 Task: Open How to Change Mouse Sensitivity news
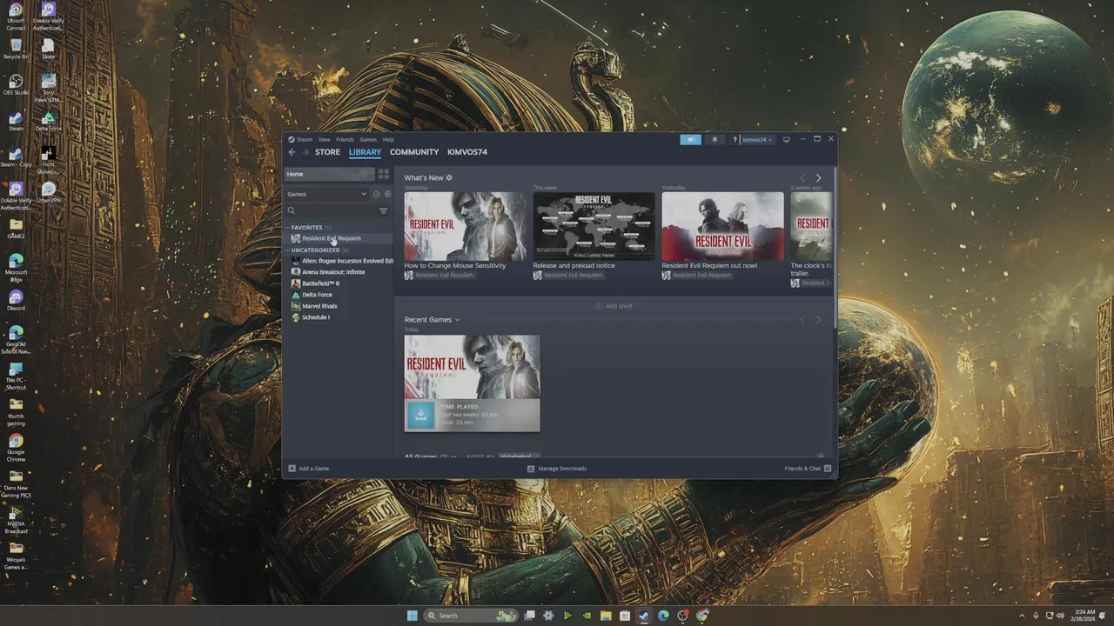tap(465, 226)
